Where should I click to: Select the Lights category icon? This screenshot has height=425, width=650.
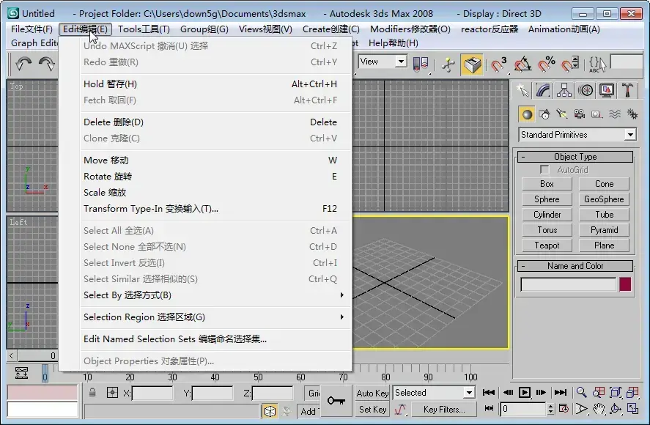click(x=562, y=114)
